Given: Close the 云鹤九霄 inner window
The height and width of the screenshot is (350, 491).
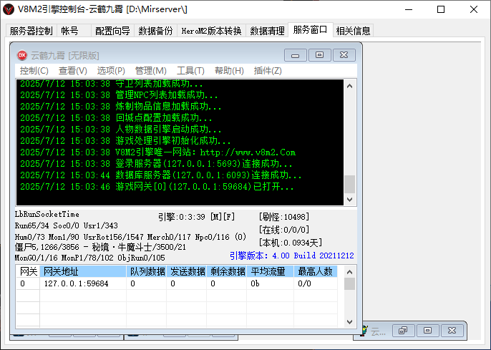Looking at the screenshot, I should tap(344, 55).
